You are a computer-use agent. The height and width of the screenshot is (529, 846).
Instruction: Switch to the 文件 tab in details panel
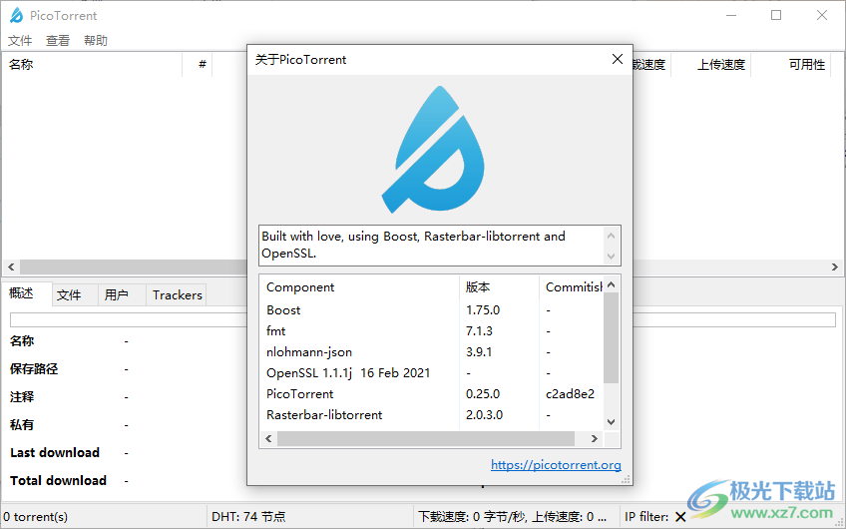75,295
